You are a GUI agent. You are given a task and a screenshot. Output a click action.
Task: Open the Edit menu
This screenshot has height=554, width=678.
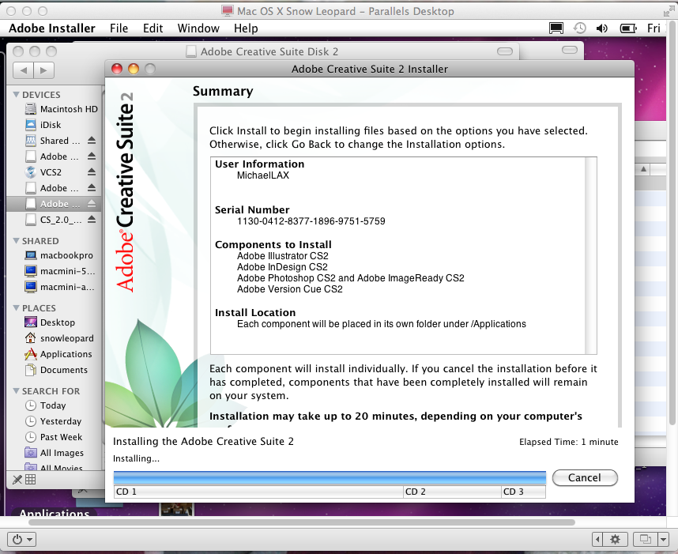[x=153, y=28]
